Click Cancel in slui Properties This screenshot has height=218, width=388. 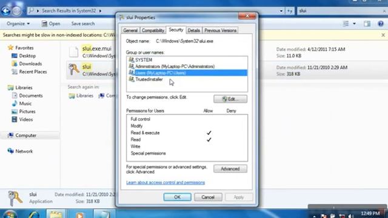pos(208,197)
